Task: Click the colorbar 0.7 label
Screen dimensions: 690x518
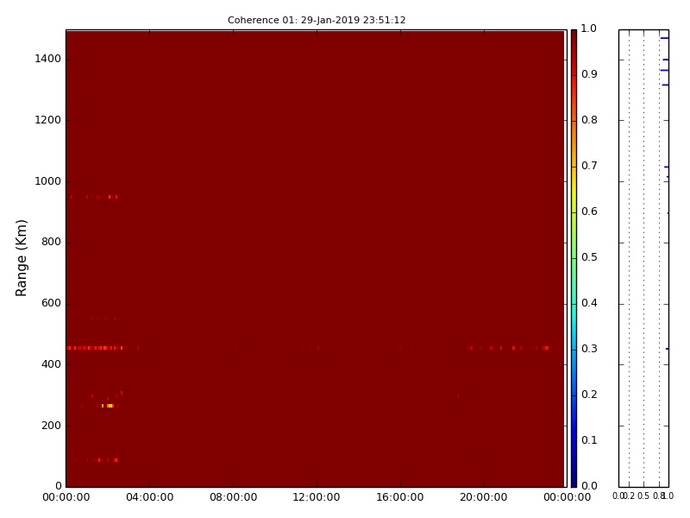Action: tap(589, 166)
